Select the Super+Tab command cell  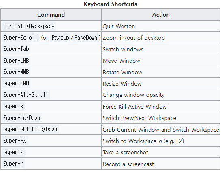pyautogui.click(x=51, y=49)
